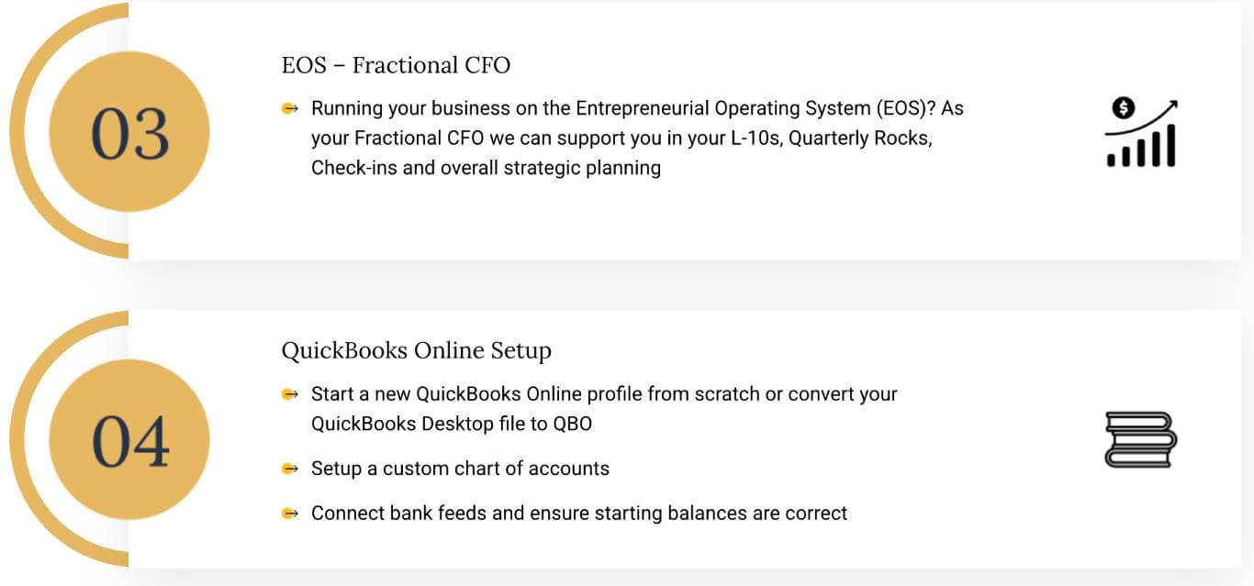Click the Setup a custom chart of accounts item
Viewport: 1254px width, 586px height.
coord(460,469)
